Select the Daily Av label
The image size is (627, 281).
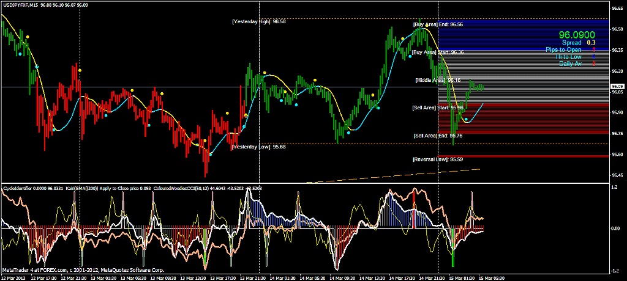pos(570,64)
